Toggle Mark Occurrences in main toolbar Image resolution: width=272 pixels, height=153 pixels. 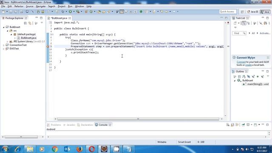click(122, 11)
